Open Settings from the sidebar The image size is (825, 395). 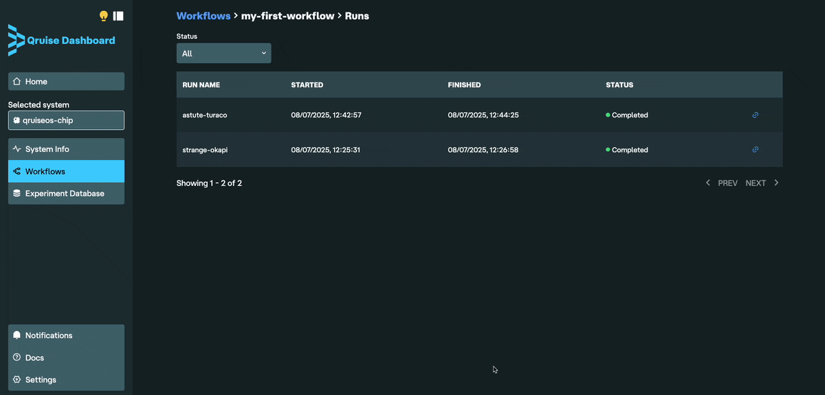click(x=66, y=380)
